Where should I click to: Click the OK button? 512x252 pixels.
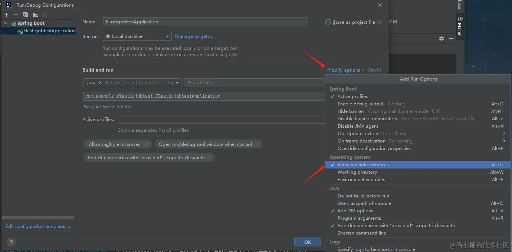click(x=308, y=242)
